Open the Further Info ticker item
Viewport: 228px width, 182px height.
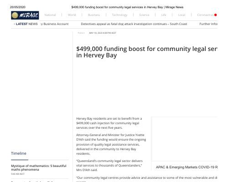point(208,24)
